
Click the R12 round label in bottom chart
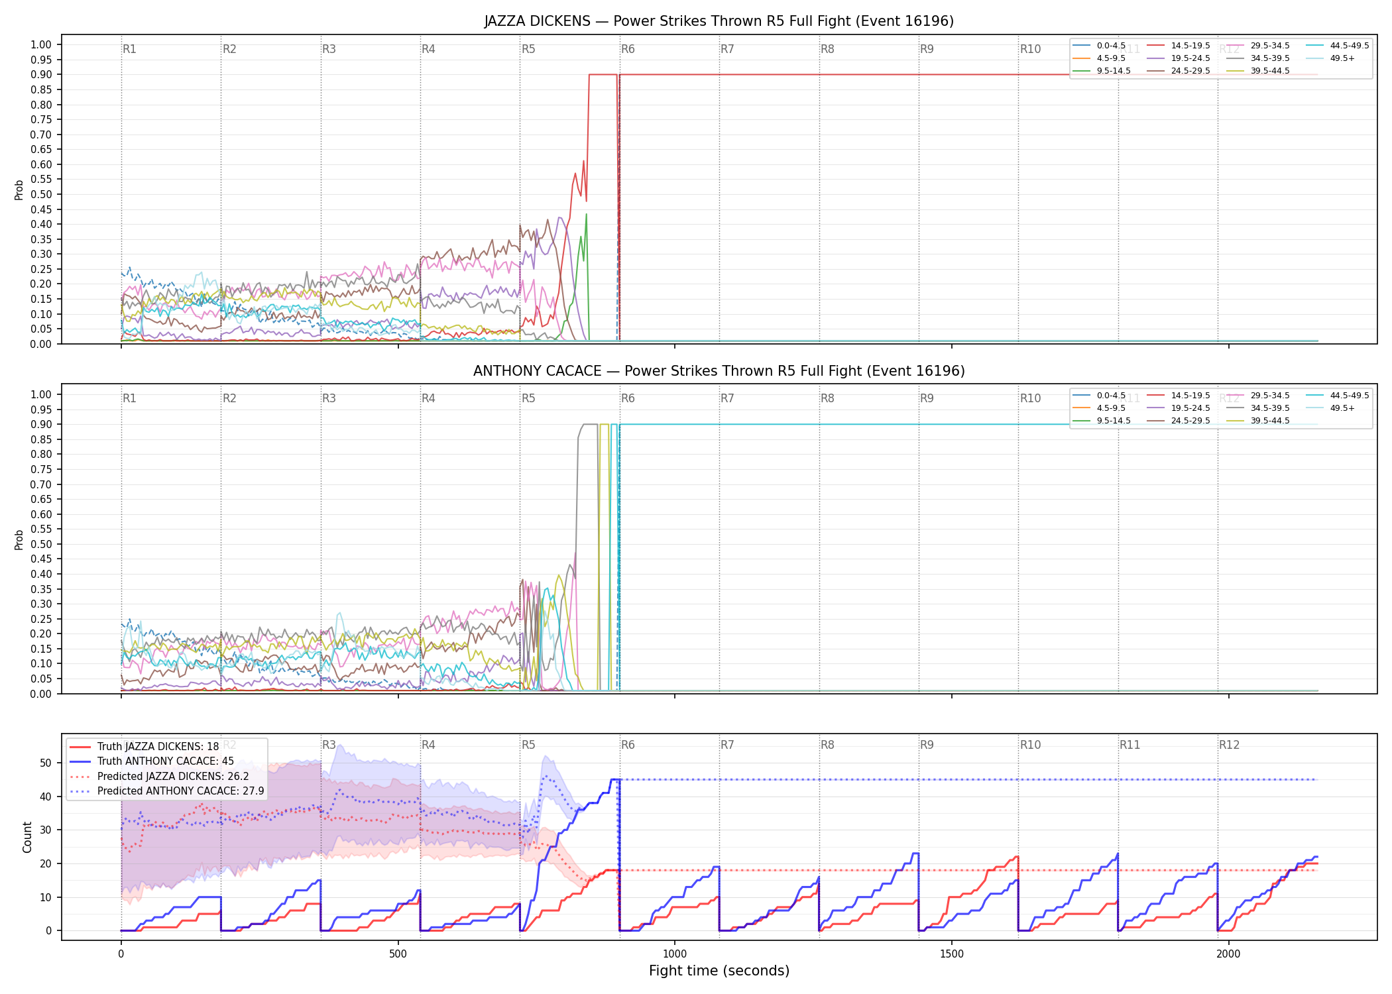coord(1229,745)
